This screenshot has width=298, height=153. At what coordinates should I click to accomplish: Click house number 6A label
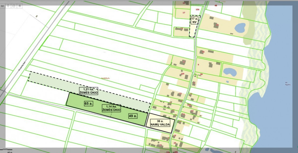pos(203,52)
